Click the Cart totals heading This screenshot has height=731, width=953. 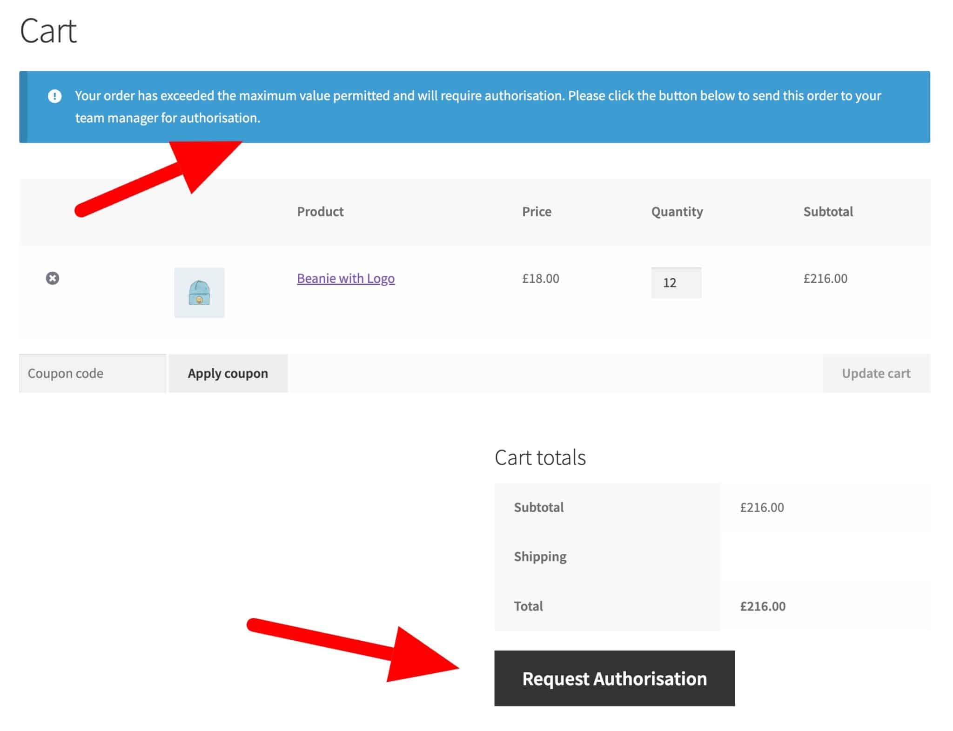click(540, 457)
